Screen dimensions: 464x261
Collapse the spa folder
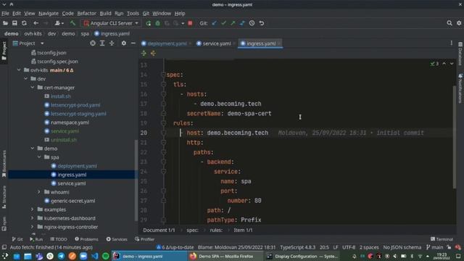point(39,157)
